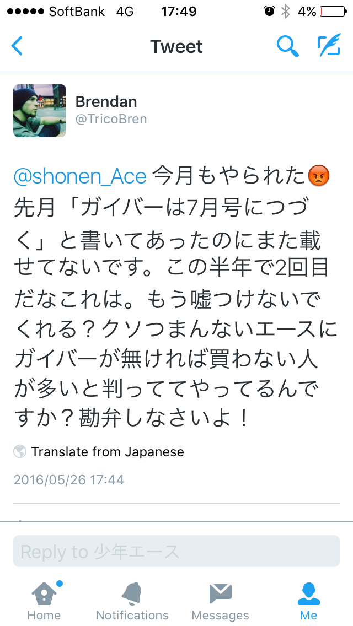Image resolution: width=353 pixels, height=626 pixels.
Task: Tap the alarm clock status icon
Action: pyautogui.click(x=269, y=11)
